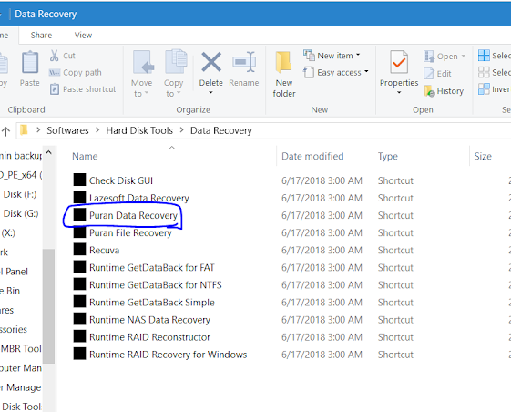Click navigation pane scroll up arrow
511x412 pixels.
48,152
